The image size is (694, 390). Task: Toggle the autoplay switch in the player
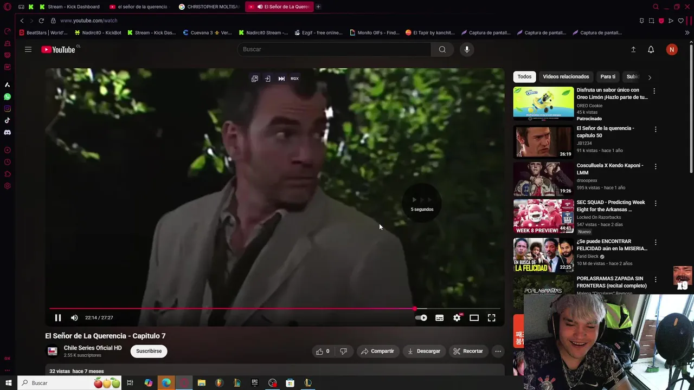click(421, 318)
